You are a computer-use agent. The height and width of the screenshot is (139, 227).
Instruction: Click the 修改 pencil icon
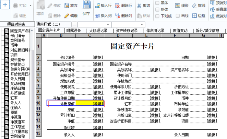click(x=50, y=6)
